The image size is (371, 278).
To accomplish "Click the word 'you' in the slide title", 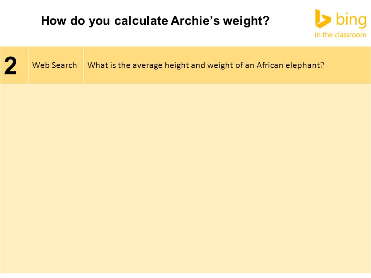I will coord(99,22).
